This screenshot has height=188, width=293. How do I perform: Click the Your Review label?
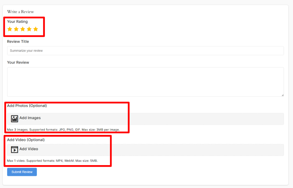click(x=18, y=62)
